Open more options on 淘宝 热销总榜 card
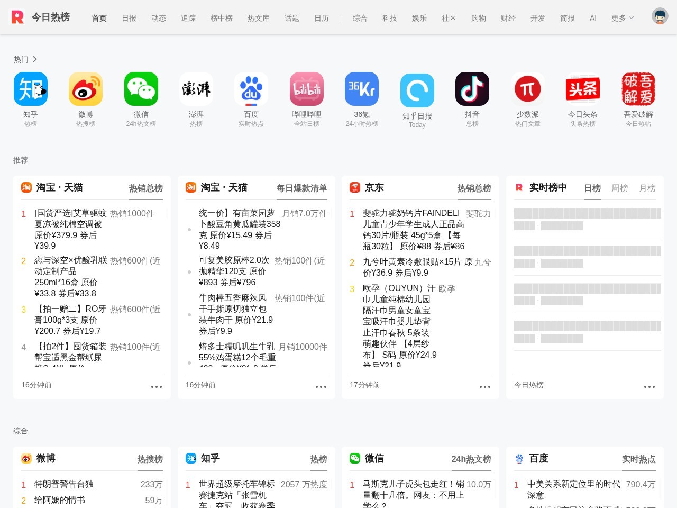The image size is (677, 508). point(157,387)
